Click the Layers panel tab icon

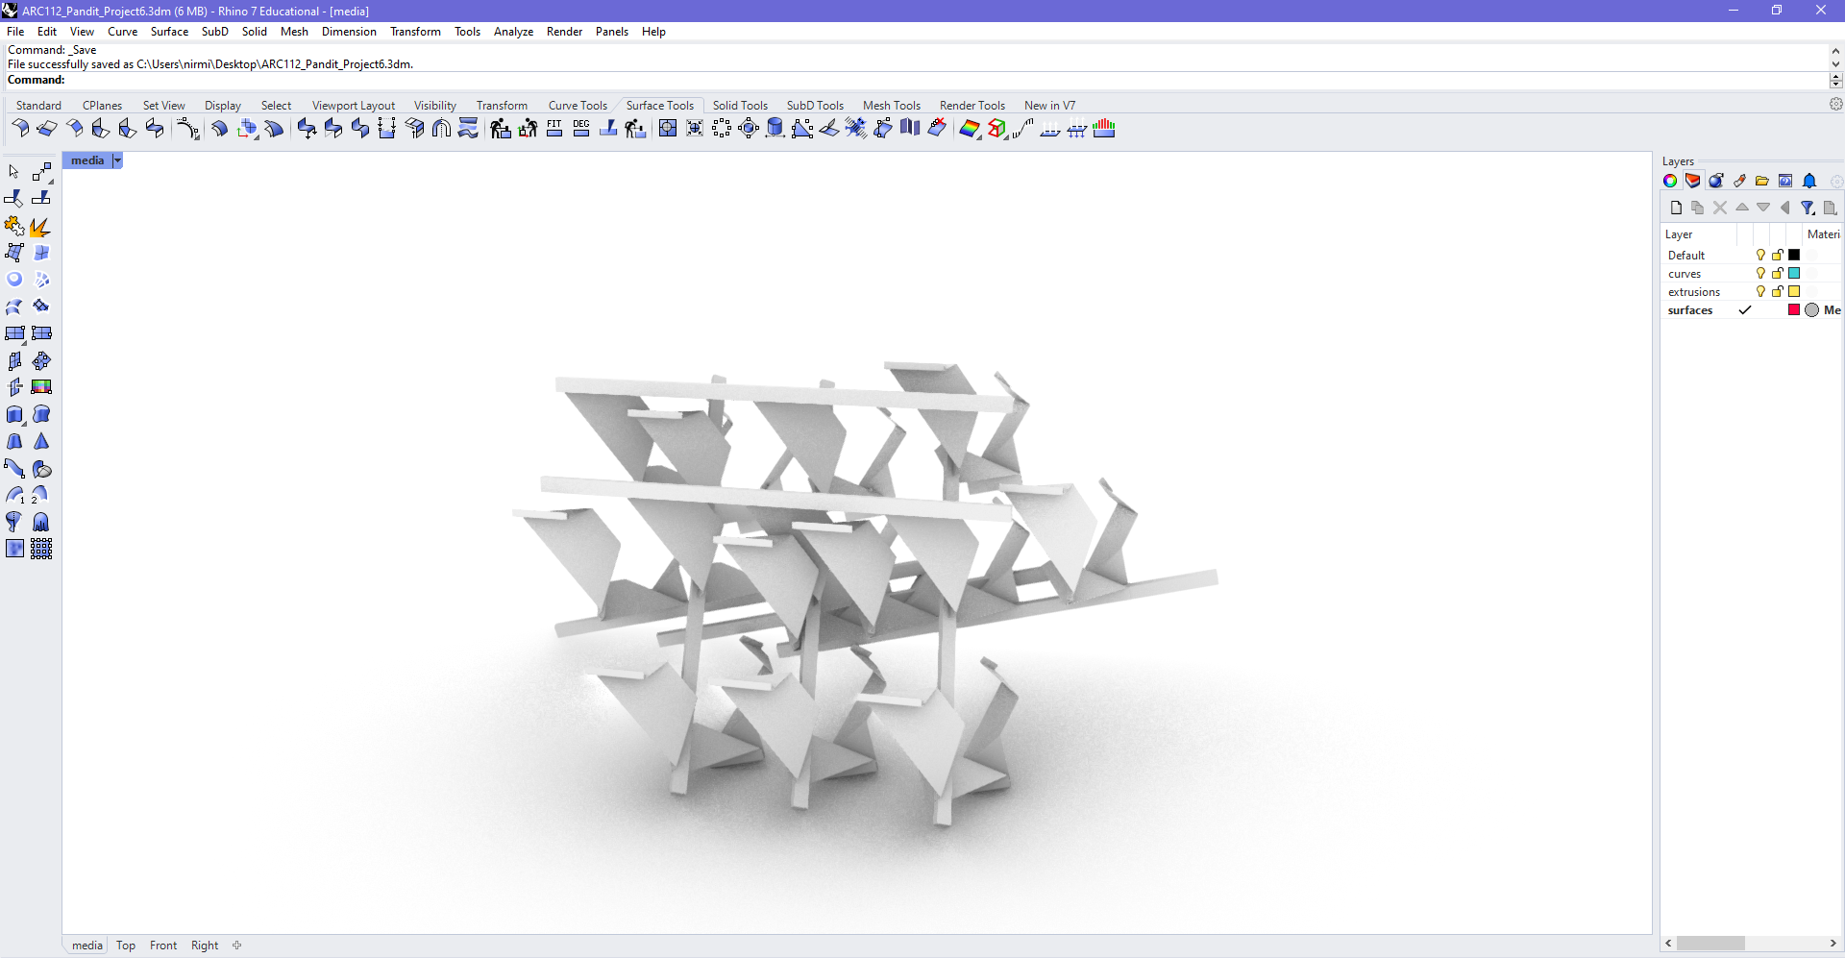click(x=1692, y=182)
